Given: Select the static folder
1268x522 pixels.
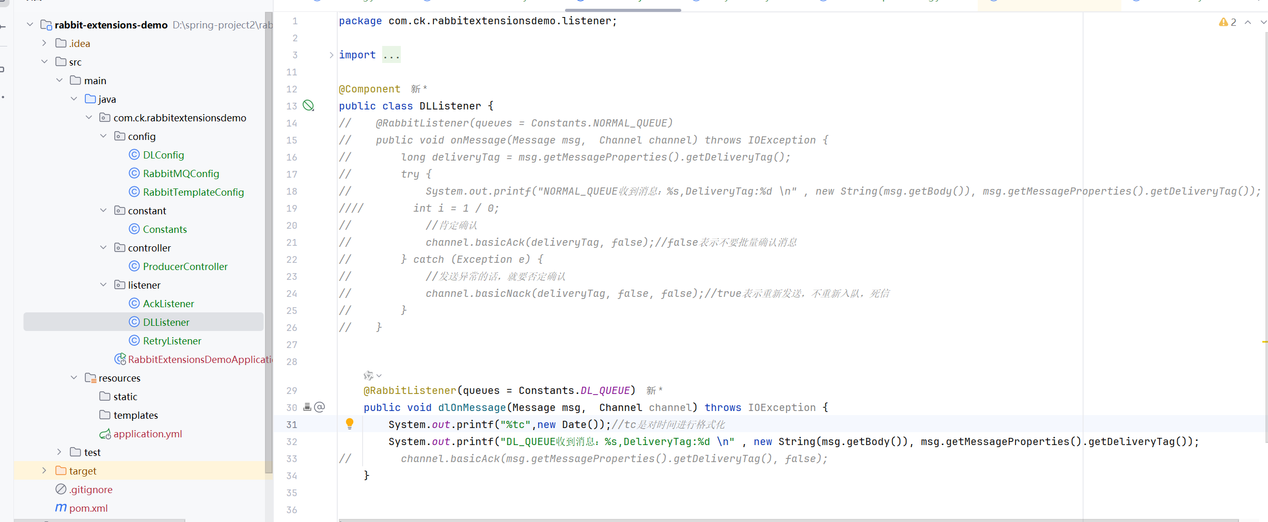Looking at the screenshot, I should tap(125, 397).
